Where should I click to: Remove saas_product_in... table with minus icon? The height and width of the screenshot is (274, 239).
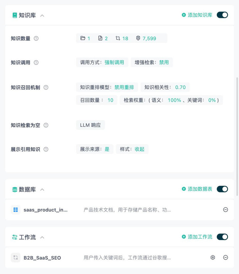click(x=226, y=210)
